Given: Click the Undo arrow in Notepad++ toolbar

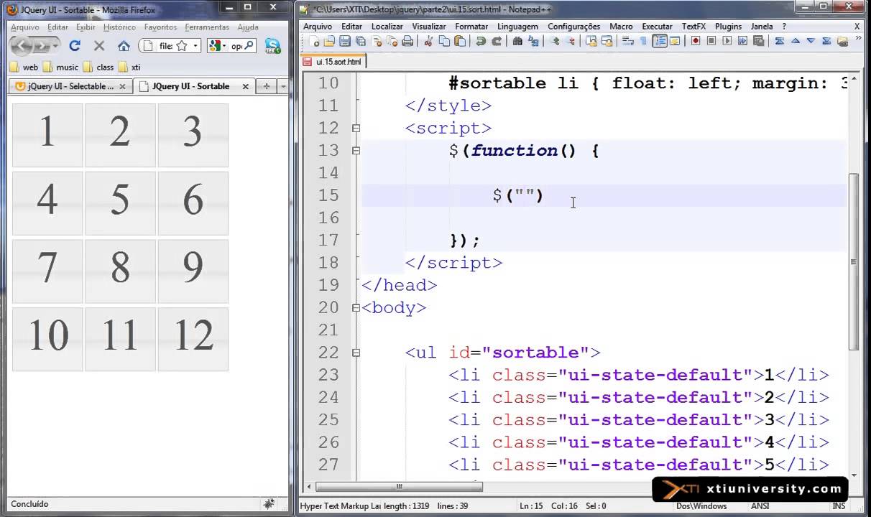Looking at the screenshot, I should (481, 41).
